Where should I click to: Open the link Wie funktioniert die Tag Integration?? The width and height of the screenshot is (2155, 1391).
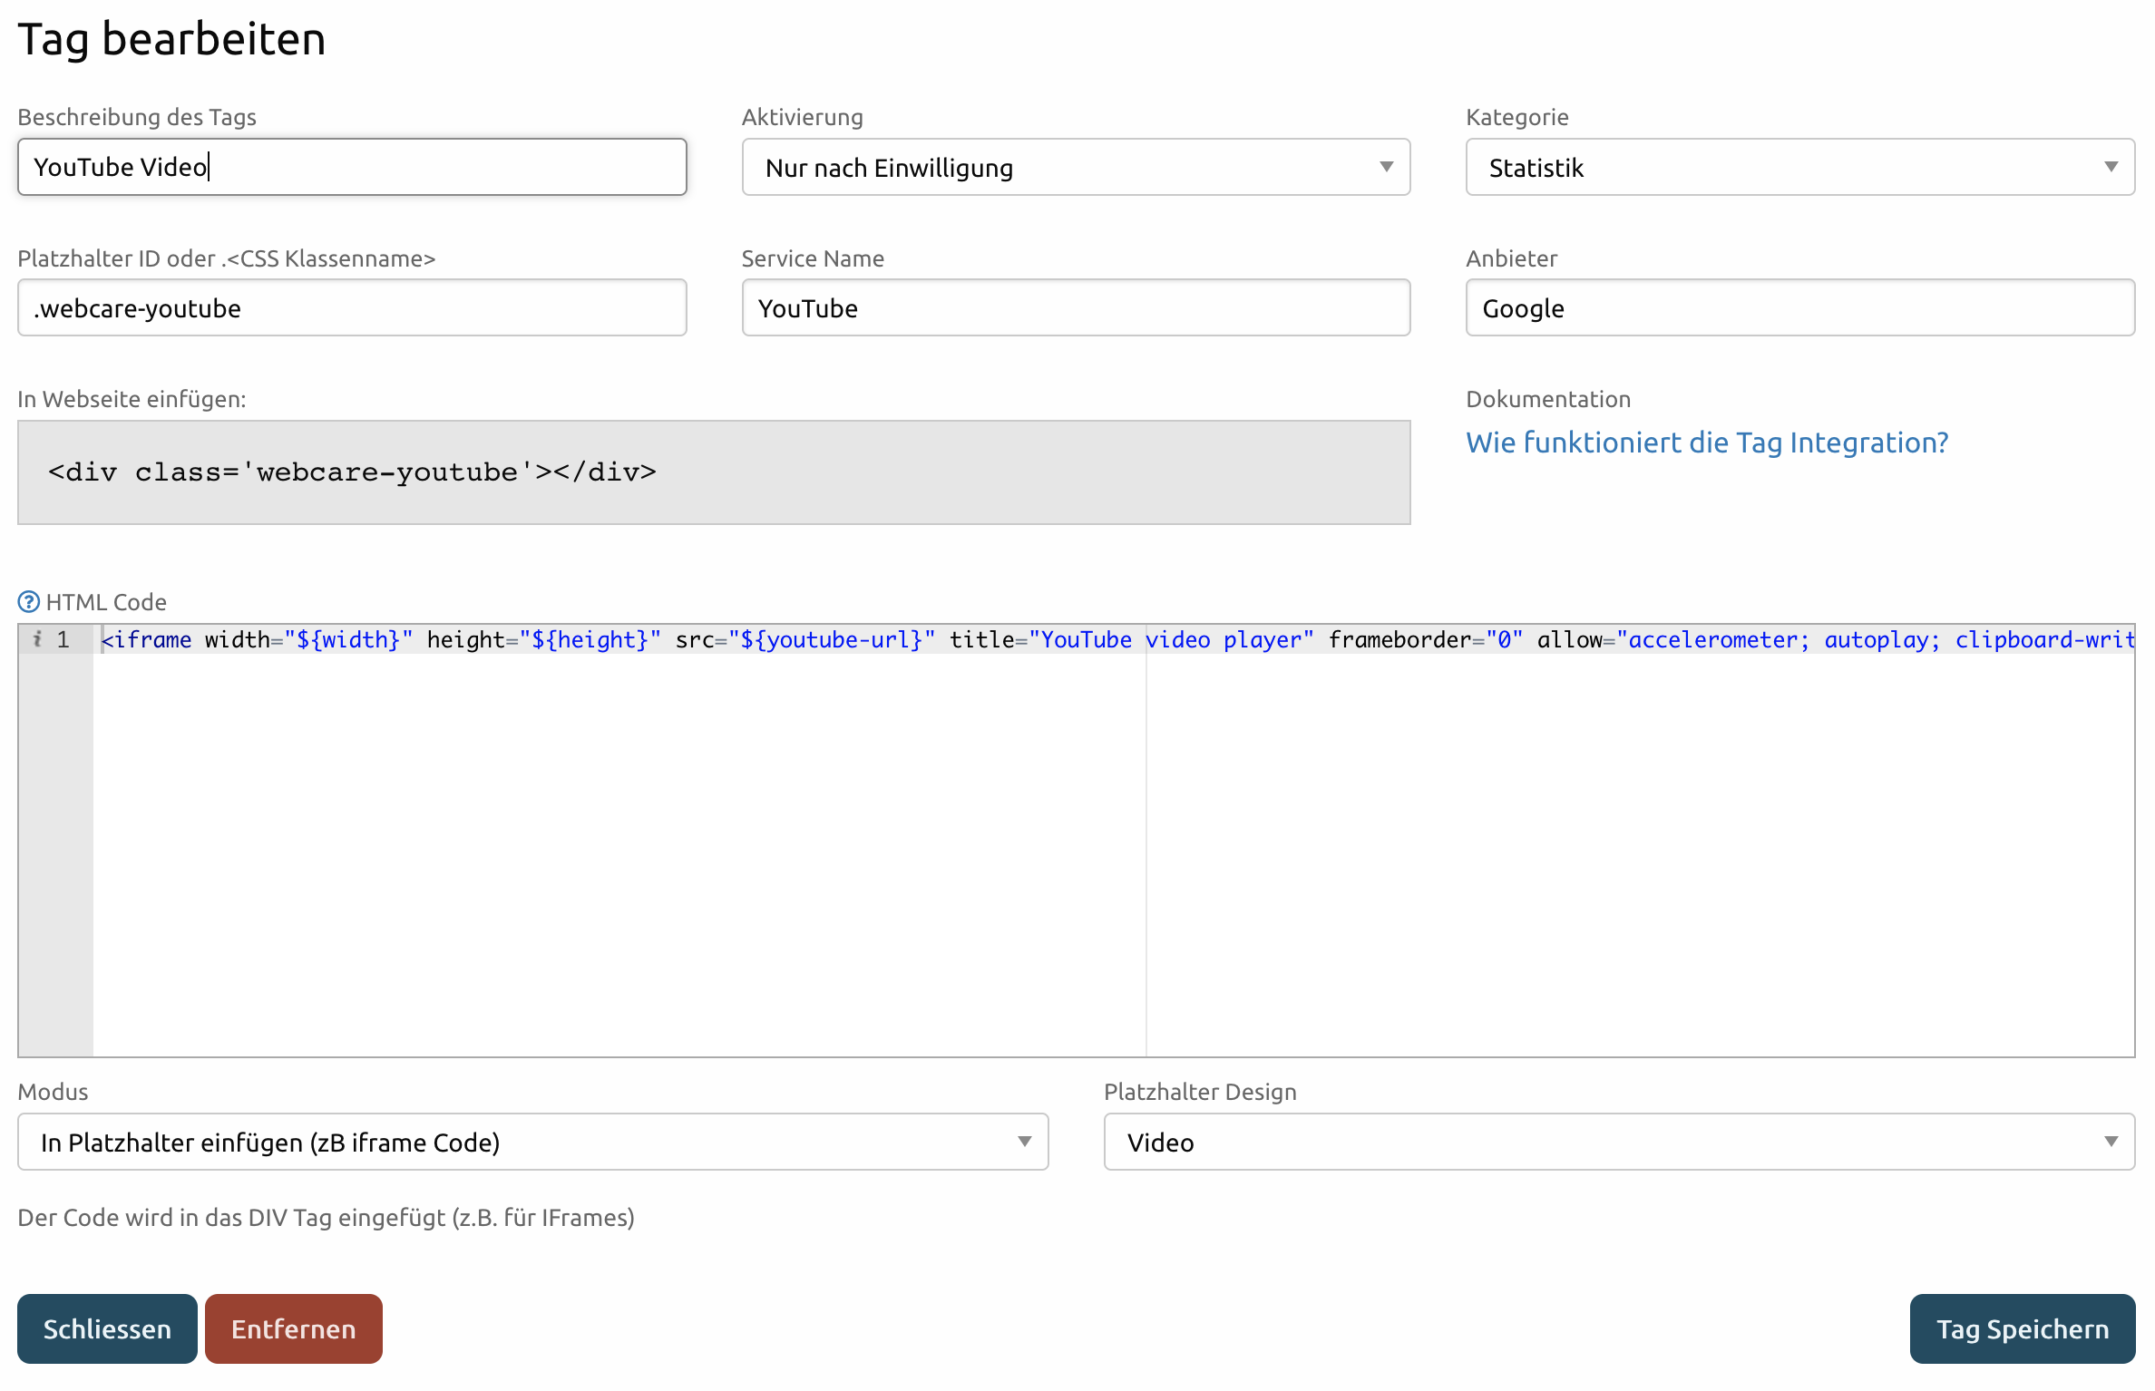coord(1706,443)
